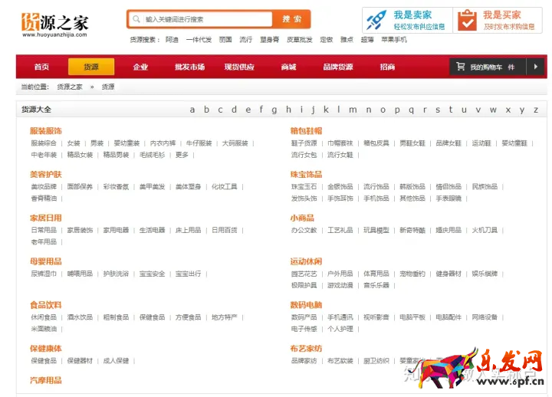552x397 pixels.
Task: Click the shopping cart icon
Action: 460,67
